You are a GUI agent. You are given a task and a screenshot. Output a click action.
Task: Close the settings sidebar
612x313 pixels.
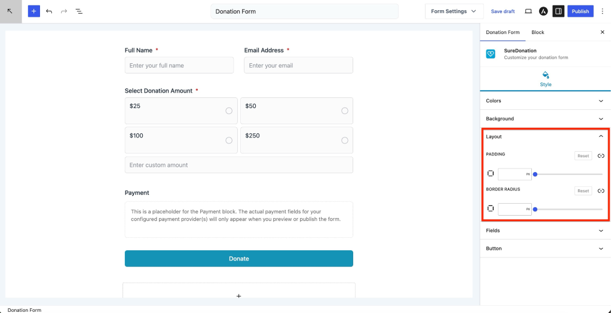[602, 32]
